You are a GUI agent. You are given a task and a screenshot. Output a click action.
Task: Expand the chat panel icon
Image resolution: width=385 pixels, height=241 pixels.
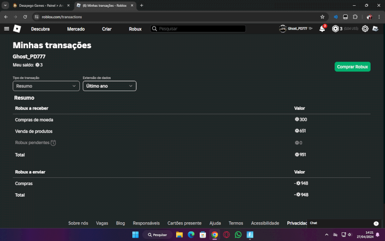pyautogui.click(x=376, y=223)
